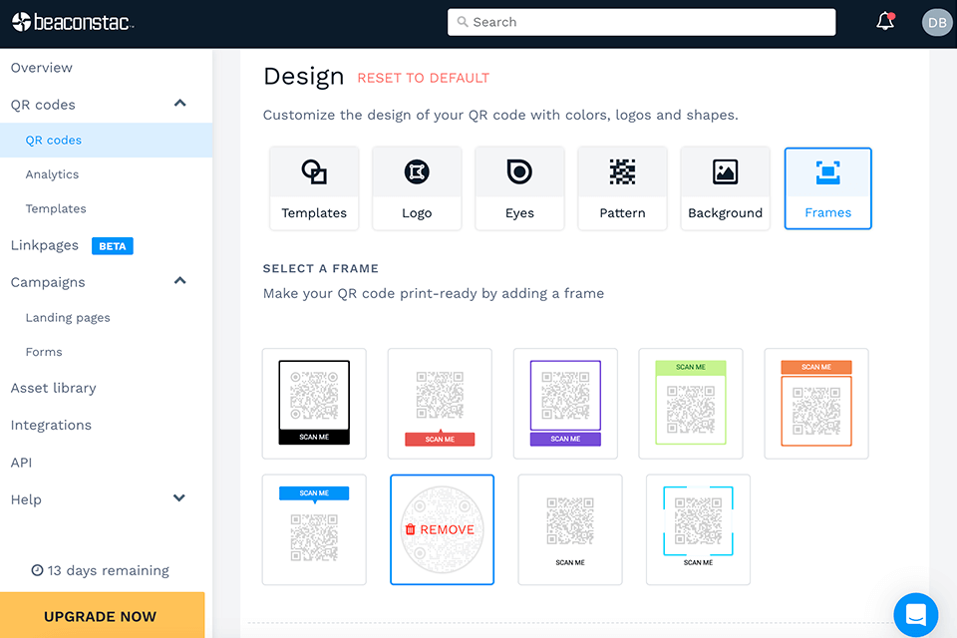The width and height of the screenshot is (957, 638).
Task: Click the round Logo icon
Action: point(417,171)
